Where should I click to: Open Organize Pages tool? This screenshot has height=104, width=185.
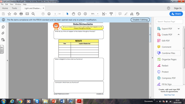pyautogui.click(x=167, y=59)
